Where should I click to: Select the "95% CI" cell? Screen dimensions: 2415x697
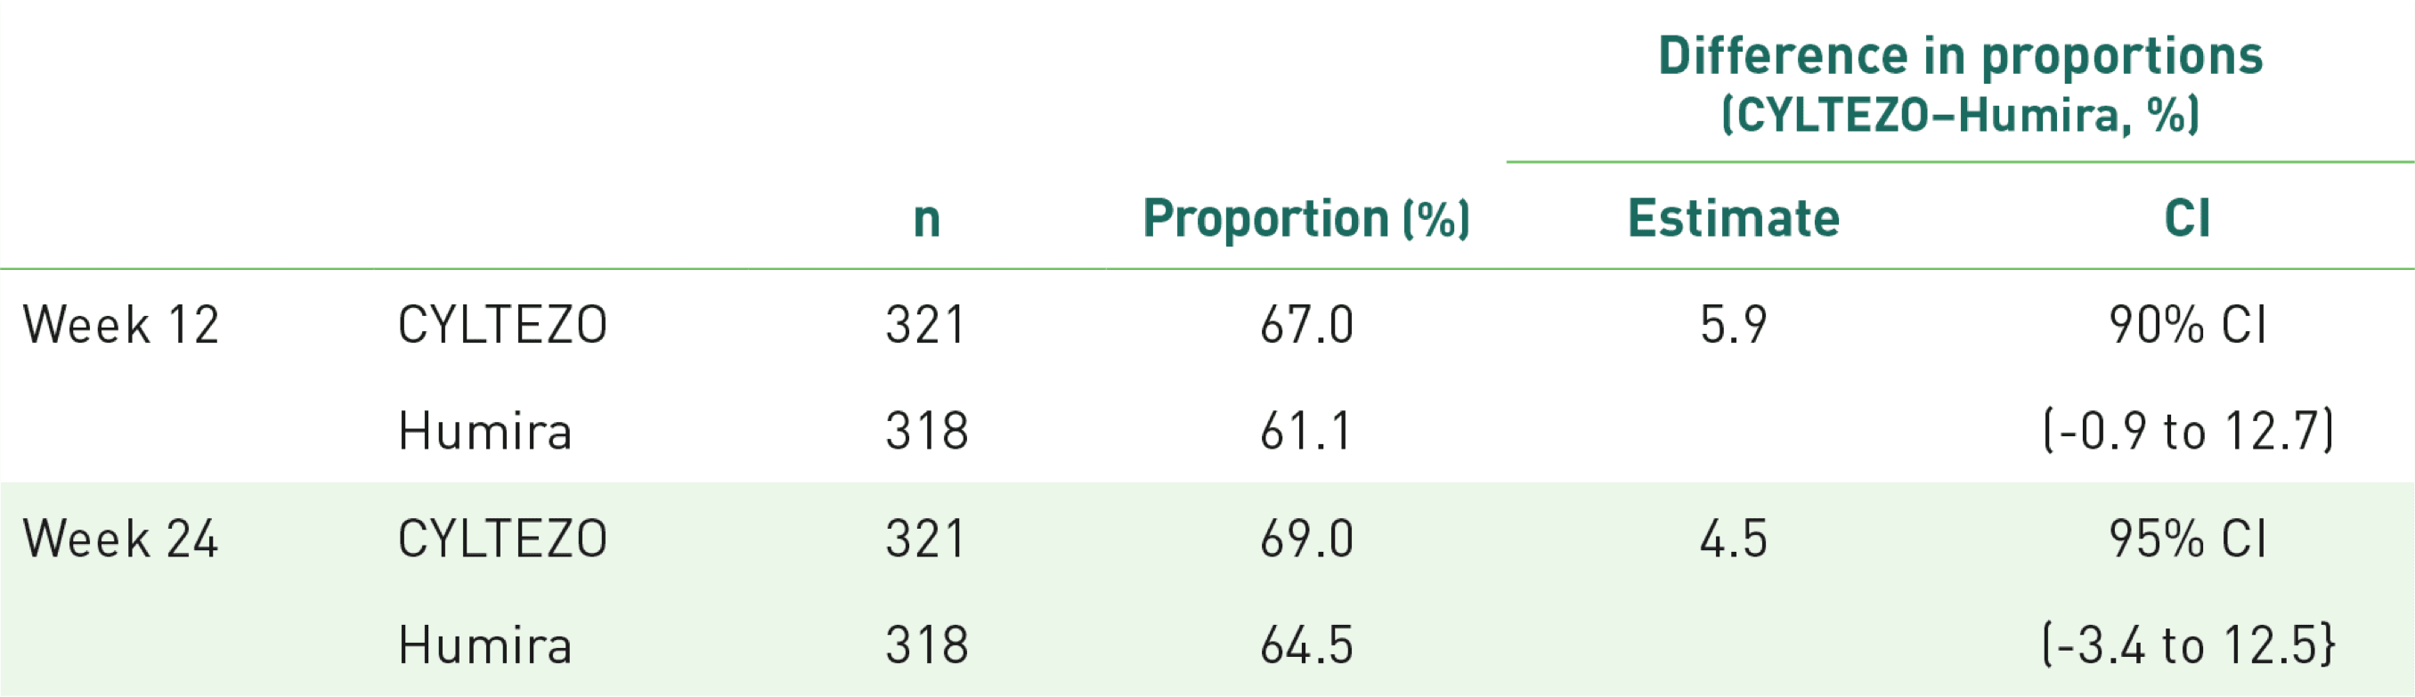(2187, 539)
